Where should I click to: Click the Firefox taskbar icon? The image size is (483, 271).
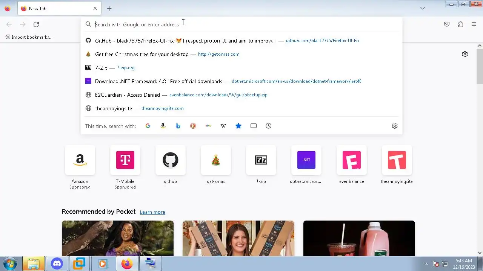(127, 264)
